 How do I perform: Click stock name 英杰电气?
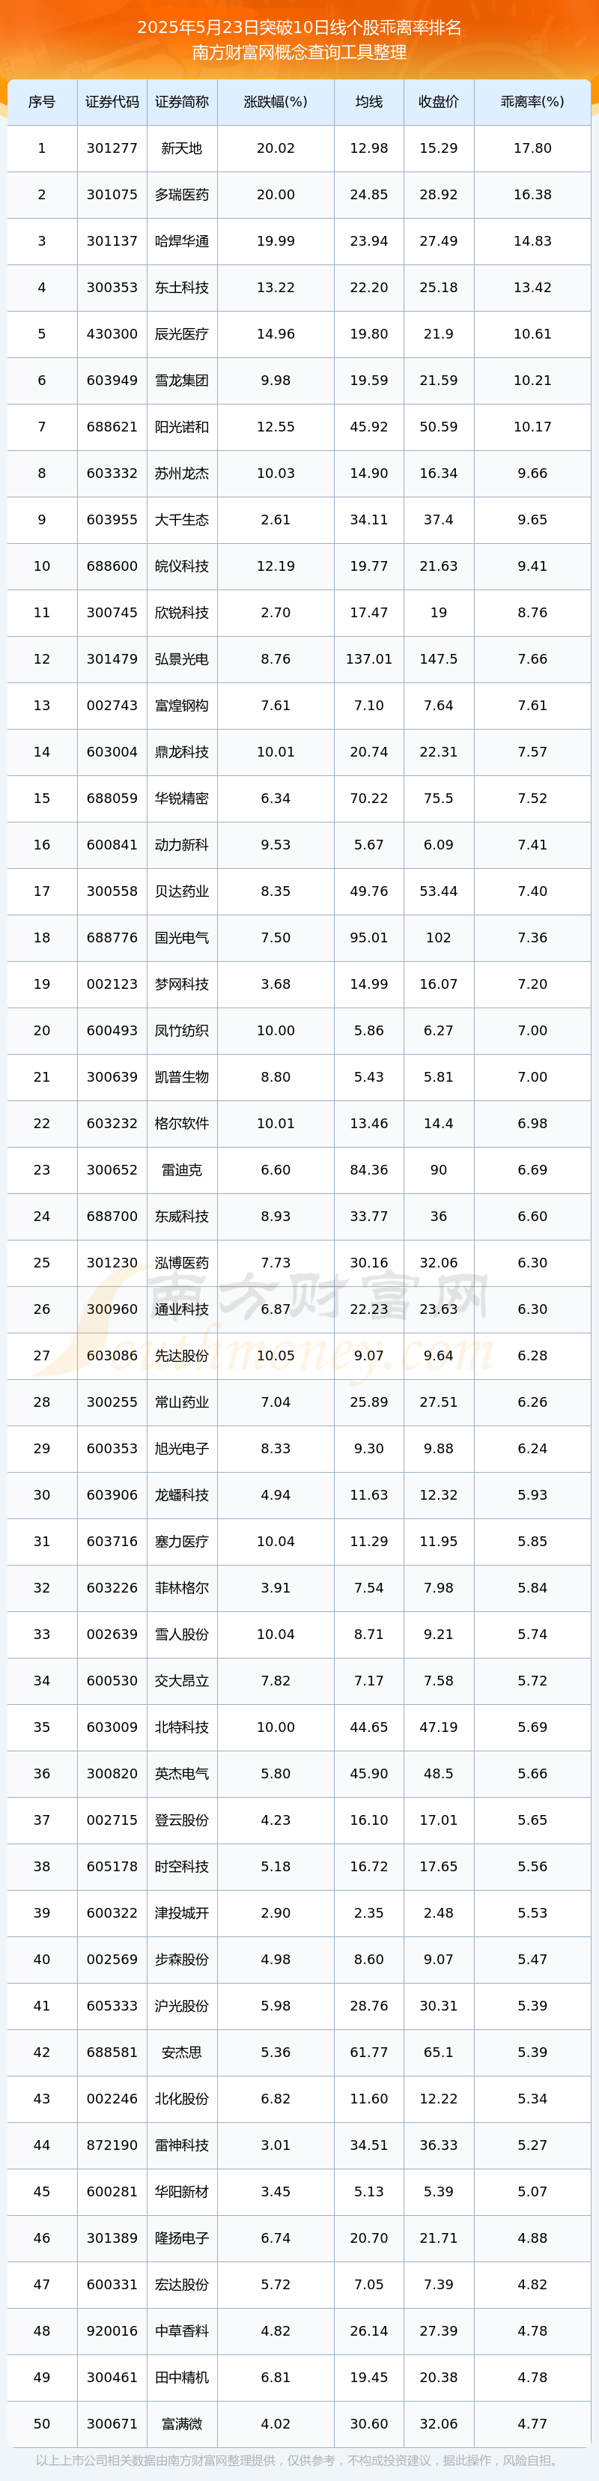(x=182, y=1774)
